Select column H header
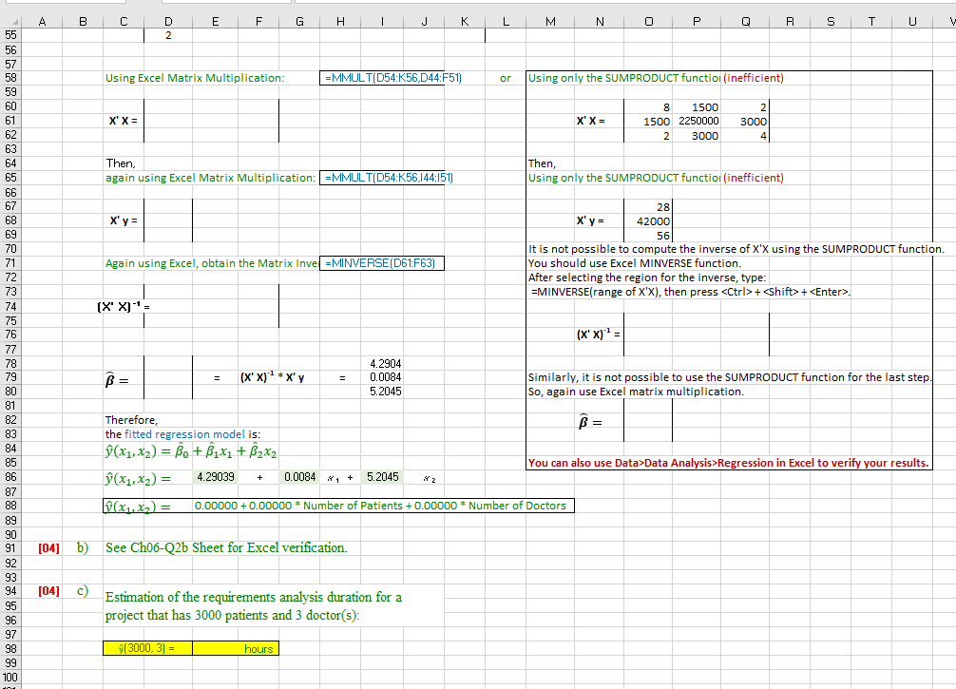956x689 pixels. pyautogui.click(x=340, y=21)
